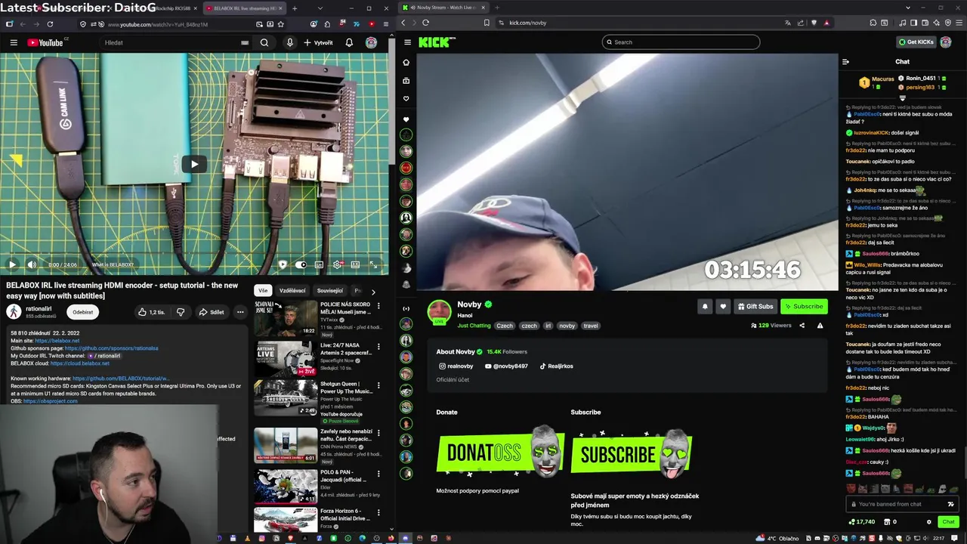The image size is (967, 544).
Task: Click the Get KICKs button
Action: 916,42
